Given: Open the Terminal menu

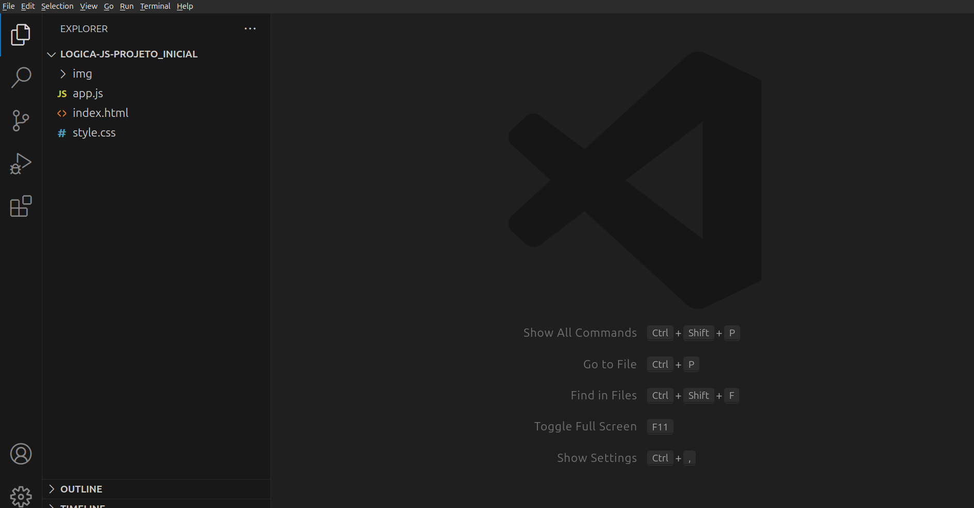Looking at the screenshot, I should [155, 6].
